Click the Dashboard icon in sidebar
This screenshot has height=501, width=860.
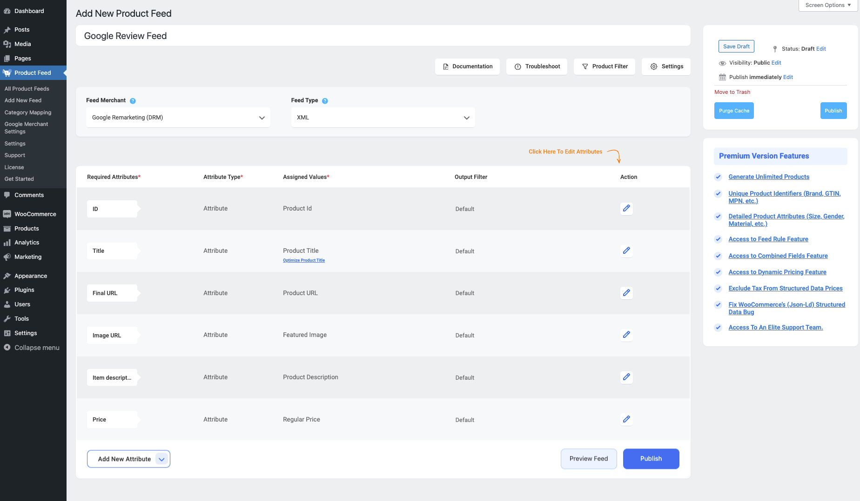pos(7,11)
